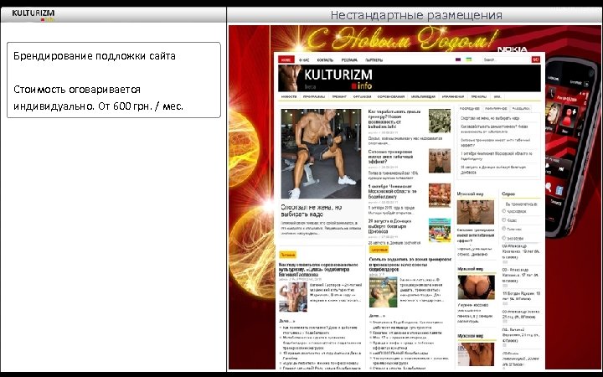Click the red GO search button

click(x=536, y=59)
